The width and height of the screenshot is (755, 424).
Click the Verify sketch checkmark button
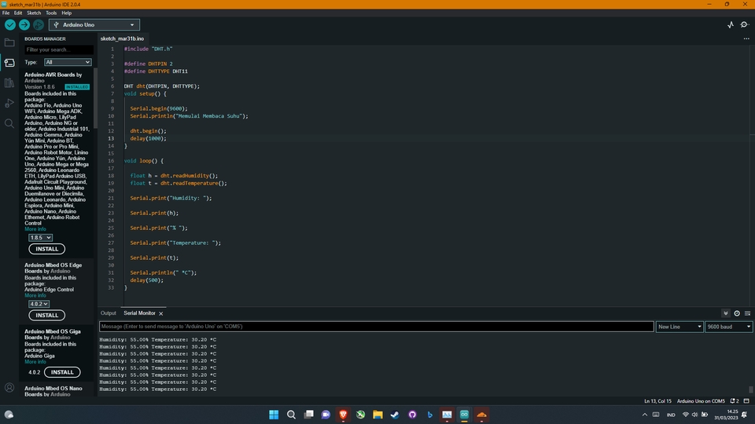point(10,24)
